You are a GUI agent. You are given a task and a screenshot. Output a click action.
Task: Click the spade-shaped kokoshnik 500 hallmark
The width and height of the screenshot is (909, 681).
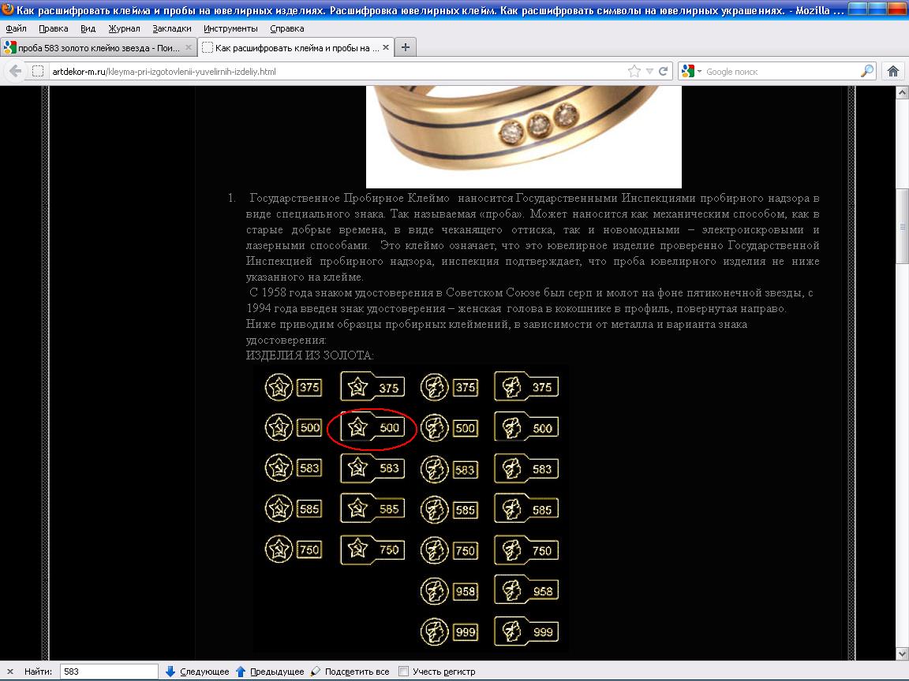[x=526, y=427]
